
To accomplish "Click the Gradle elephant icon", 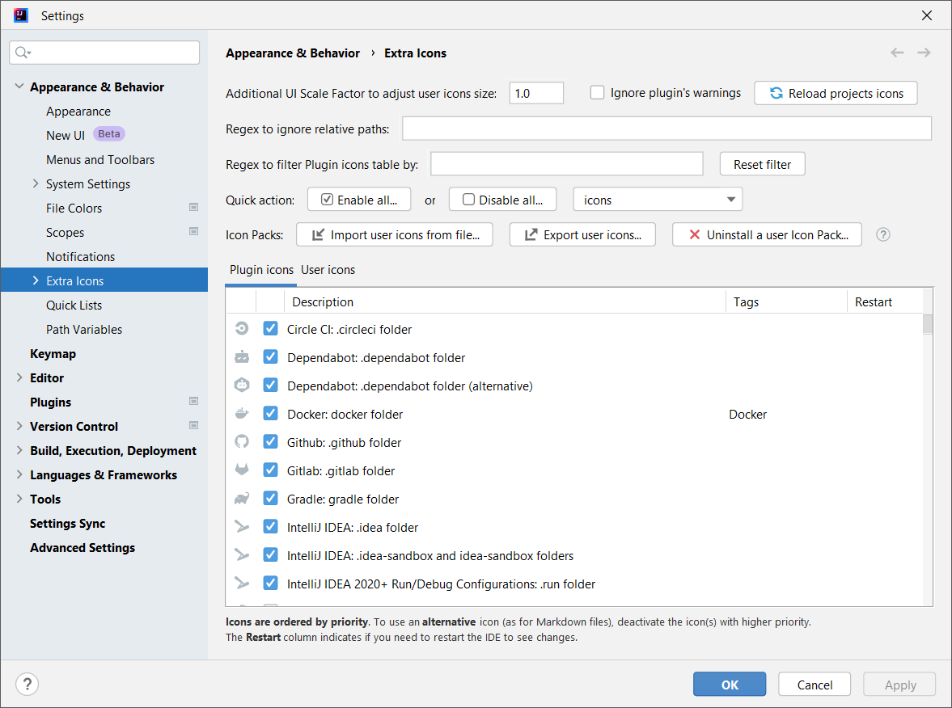I will 242,499.
